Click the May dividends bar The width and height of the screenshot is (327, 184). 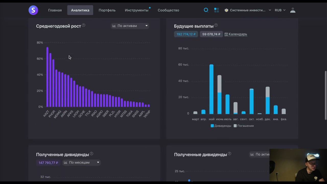(211, 89)
